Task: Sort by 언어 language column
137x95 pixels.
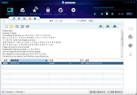Action: pos(60,60)
